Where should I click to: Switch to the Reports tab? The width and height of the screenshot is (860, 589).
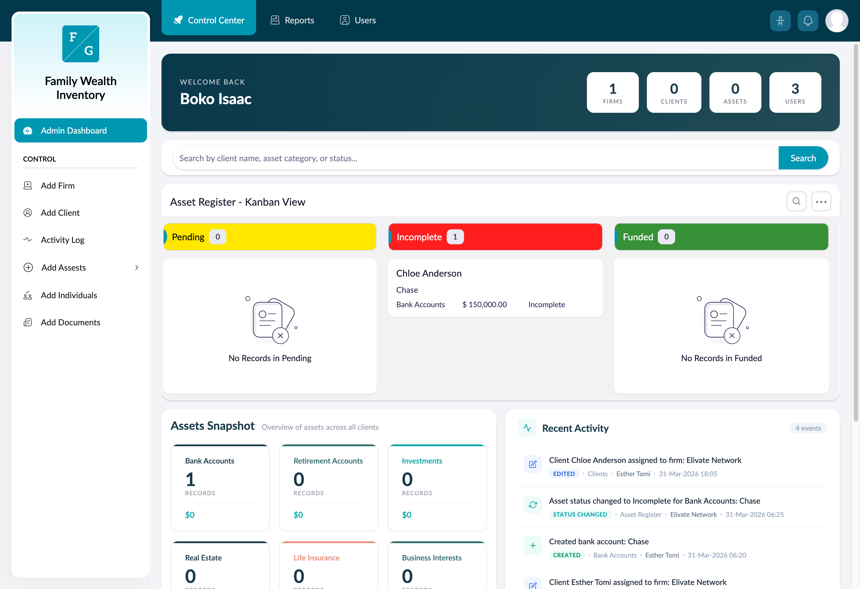tap(292, 20)
